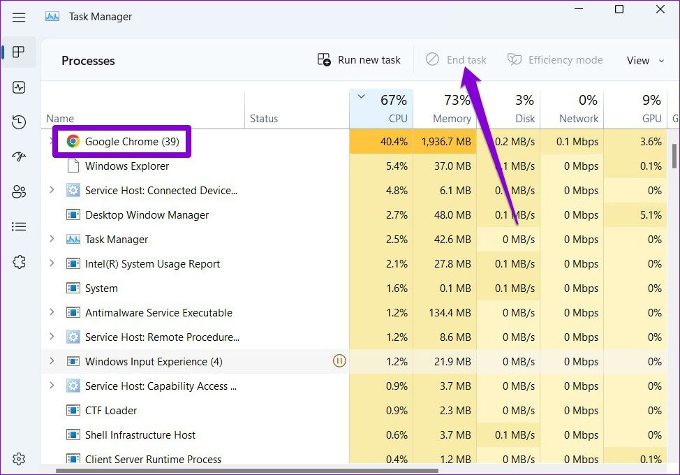Open the Details page sidebar icon
680x475 pixels.
click(19, 227)
